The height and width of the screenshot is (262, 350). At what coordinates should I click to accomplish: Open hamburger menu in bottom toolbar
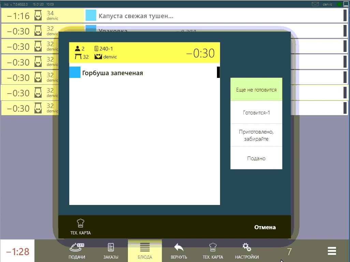tap(332, 251)
